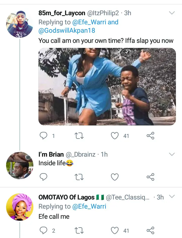182x238 pixels.
Task: Share I'm Brian's "Inside life" tweet
Action: (x=150, y=177)
